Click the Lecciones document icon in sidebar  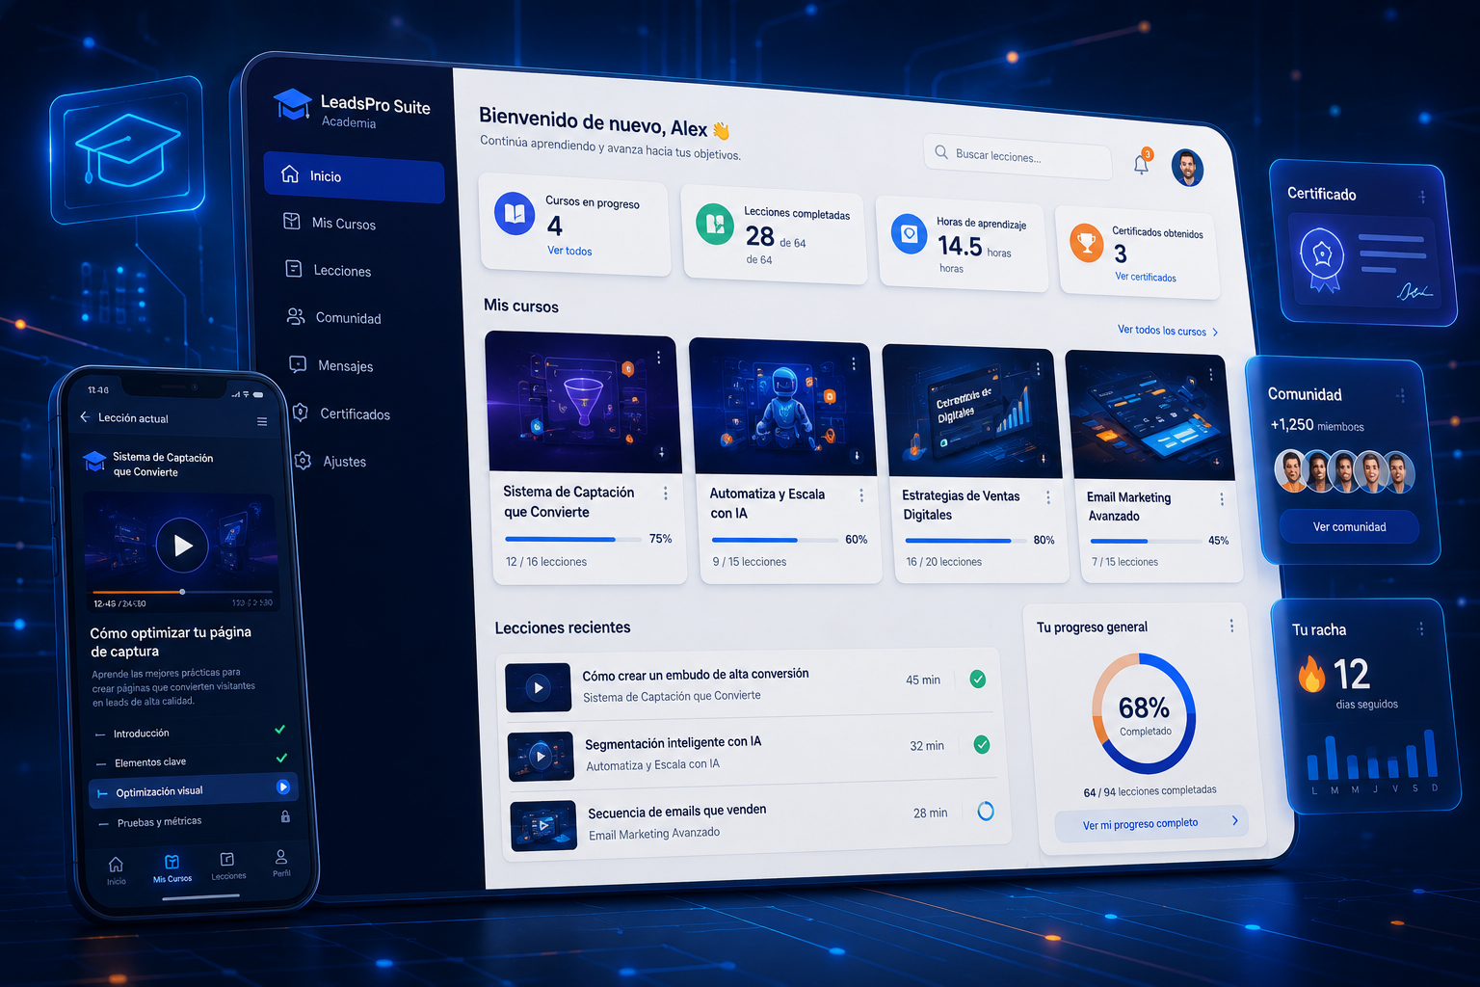coord(294,269)
